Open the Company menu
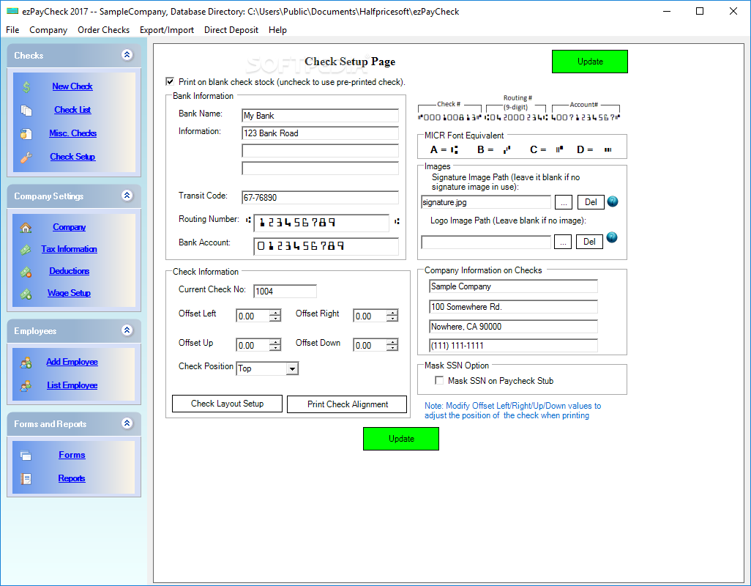The height and width of the screenshot is (586, 751). (48, 30)
